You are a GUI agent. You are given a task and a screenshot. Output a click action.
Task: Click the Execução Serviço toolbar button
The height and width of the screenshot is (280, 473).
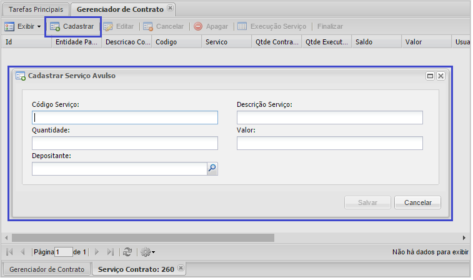click(x=272, y=26)
